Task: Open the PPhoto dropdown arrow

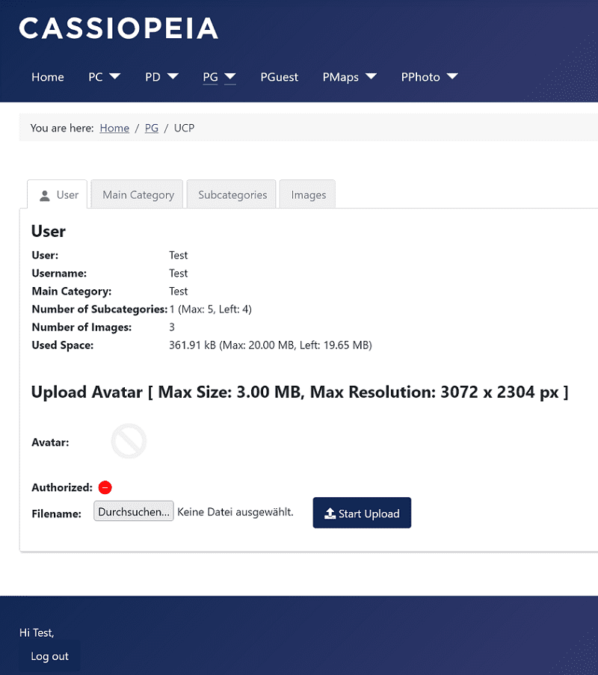Action: (451, 76)
